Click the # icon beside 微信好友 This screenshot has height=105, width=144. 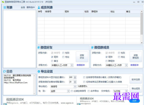tap(39, 48)
